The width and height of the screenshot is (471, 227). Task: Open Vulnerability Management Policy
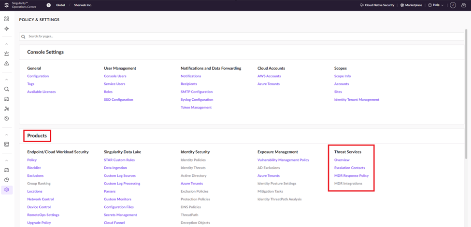(283, 160)
